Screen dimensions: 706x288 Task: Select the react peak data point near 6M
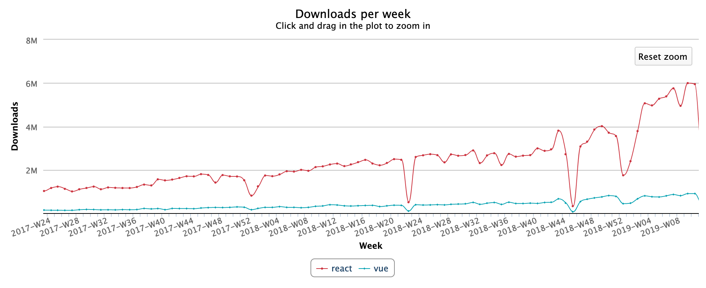pyautogui.click(x=688, y=83)
